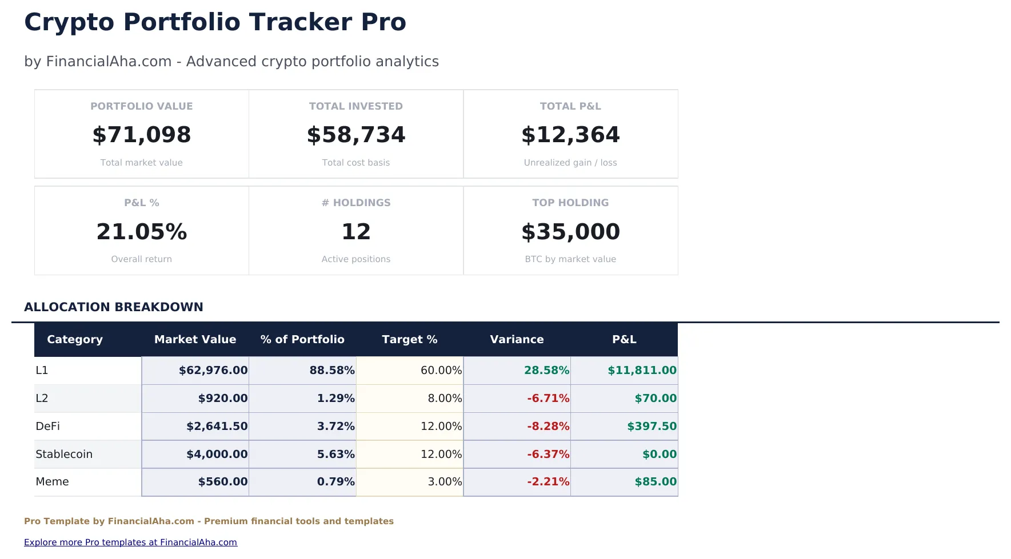Click the Portfolio Value card

[x=141, y=134]
